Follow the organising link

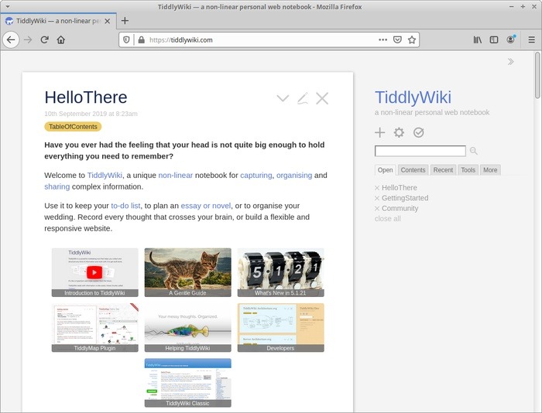pos(294,176)
